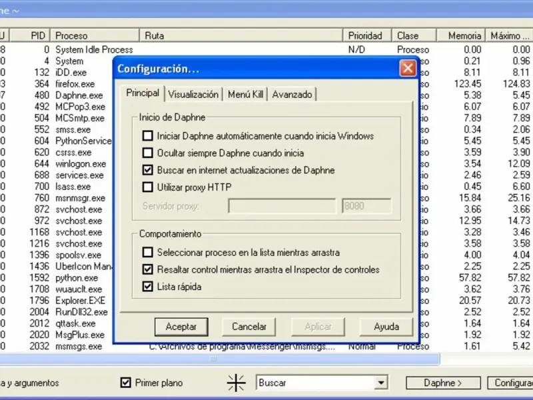Switch to the Visualización tab
The image size is (533, 400).
[193, 94]
